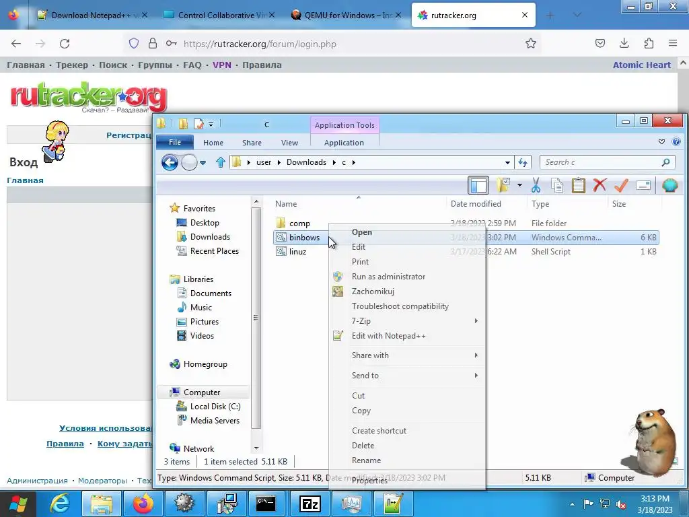Switch to the Share ribbon tab
The height and width of the screenshot is (517, 689).
pos(252,143)
